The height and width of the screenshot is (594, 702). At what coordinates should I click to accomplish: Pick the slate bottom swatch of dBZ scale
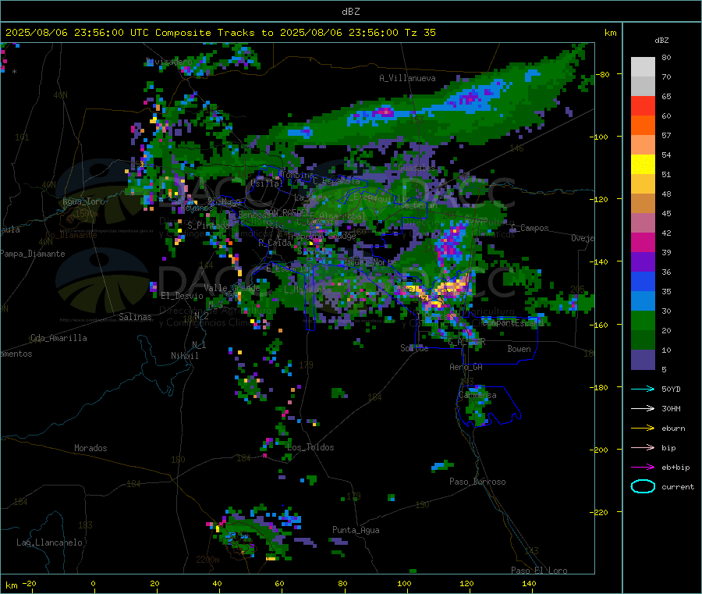(x=643, y=360)
